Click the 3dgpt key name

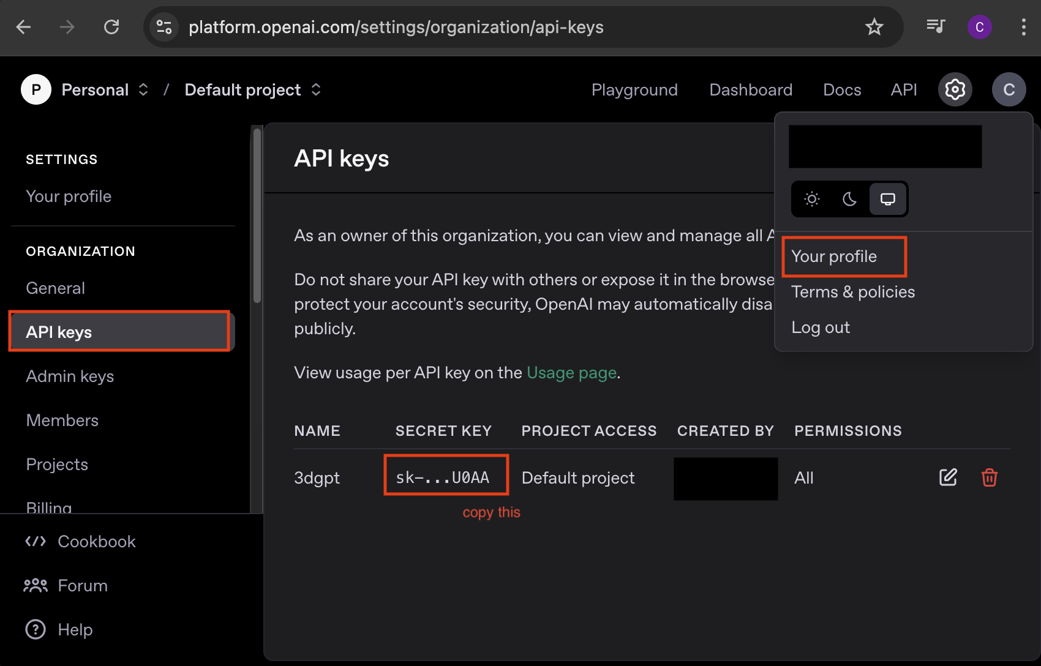pyautogui.click(x=317, y=478)
